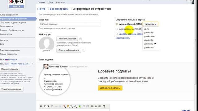Open Контакты in the settings sidebar
This screenshot has width=198, height=111.
[x=4, y=40]
